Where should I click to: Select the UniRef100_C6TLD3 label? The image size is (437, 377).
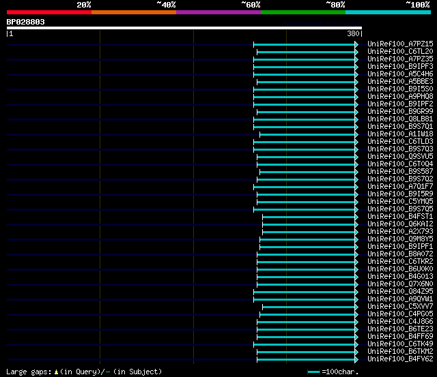point(400,142)
